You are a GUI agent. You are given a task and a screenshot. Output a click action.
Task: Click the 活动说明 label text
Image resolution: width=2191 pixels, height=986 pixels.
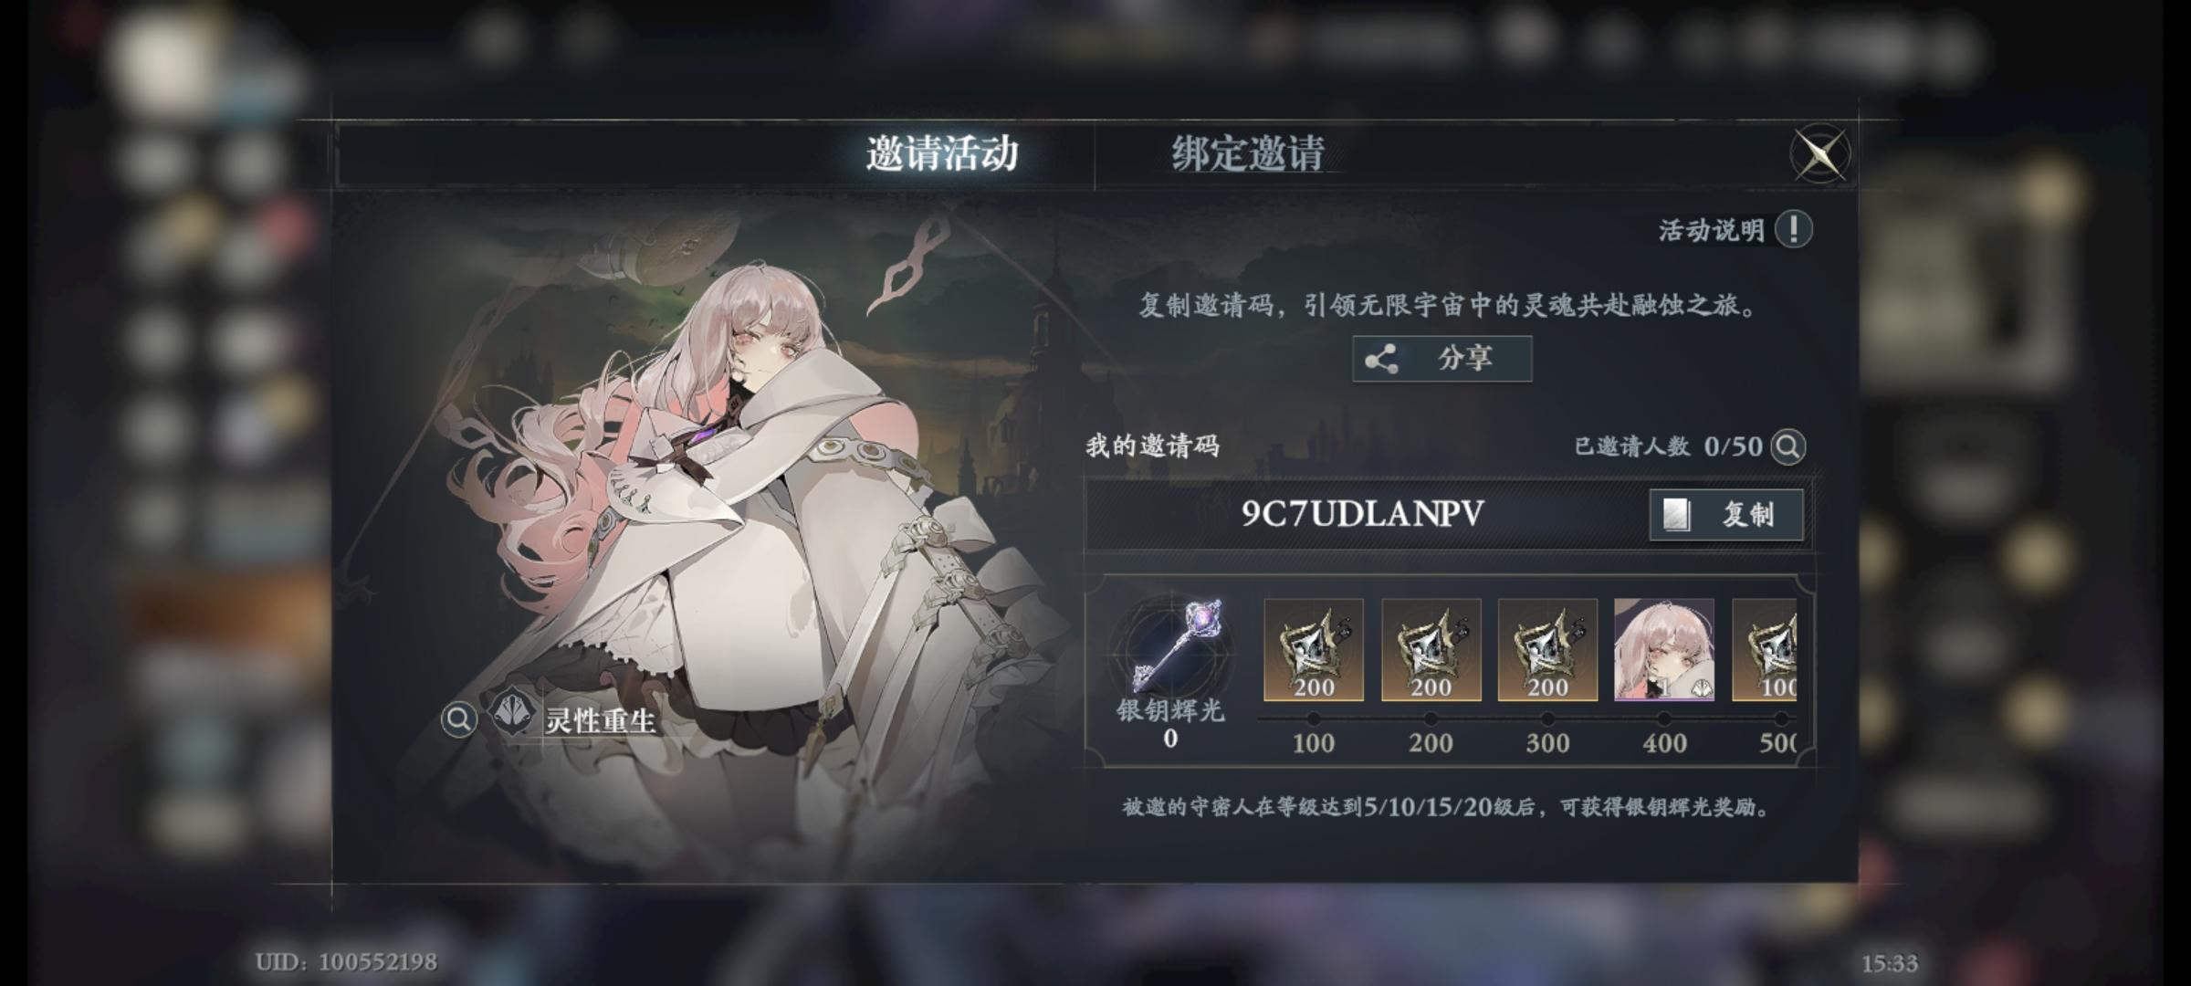[x=1711, y=230]
